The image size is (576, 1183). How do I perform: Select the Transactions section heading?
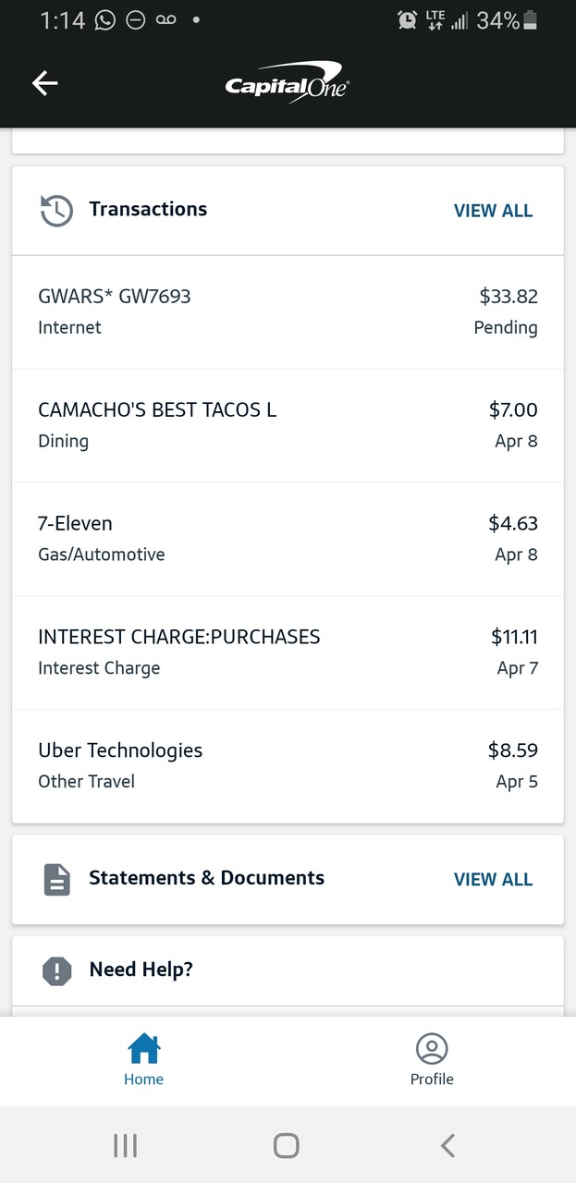148,209
